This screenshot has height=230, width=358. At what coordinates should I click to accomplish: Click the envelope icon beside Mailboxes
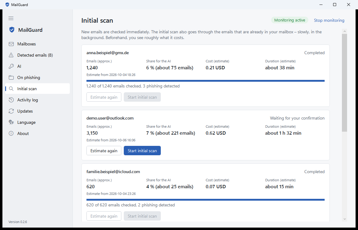pos(11,44)
